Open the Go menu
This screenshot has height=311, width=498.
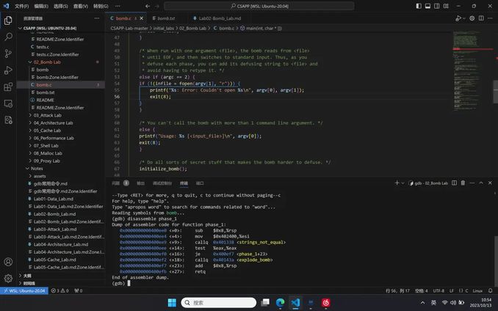101,6
